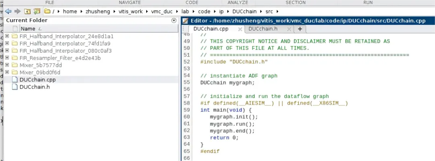Switch to the DUCchain.h tab
435x161 pixels.
[263, 29]
